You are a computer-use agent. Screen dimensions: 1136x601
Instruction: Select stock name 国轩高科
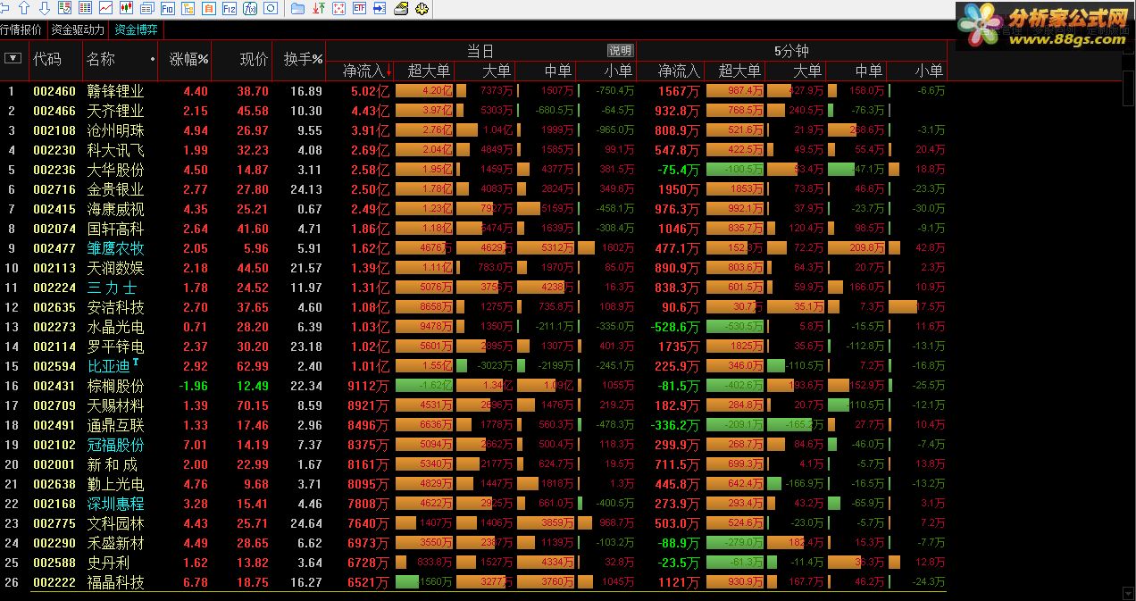coord(115,229)
